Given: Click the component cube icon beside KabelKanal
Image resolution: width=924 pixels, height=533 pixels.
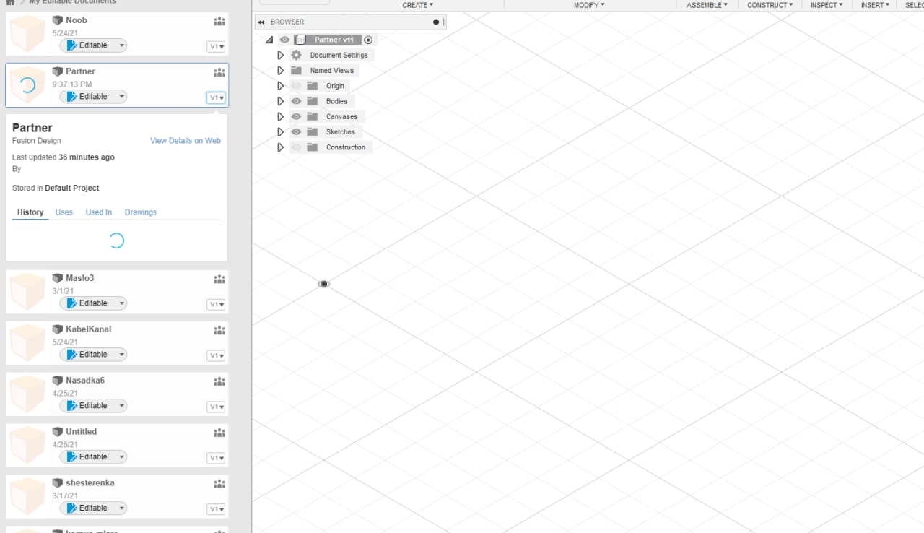Looking at the screenshot, I should tap(58, 329).
